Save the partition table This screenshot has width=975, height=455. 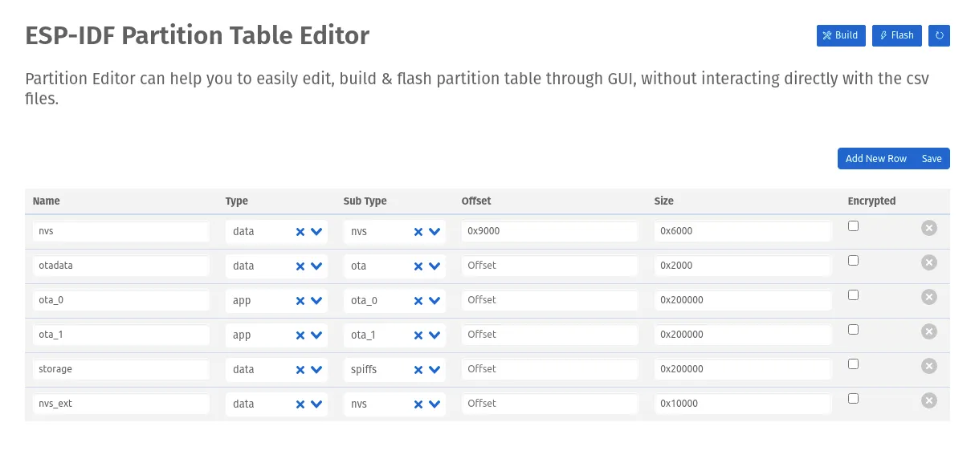[x=932, y=159]
